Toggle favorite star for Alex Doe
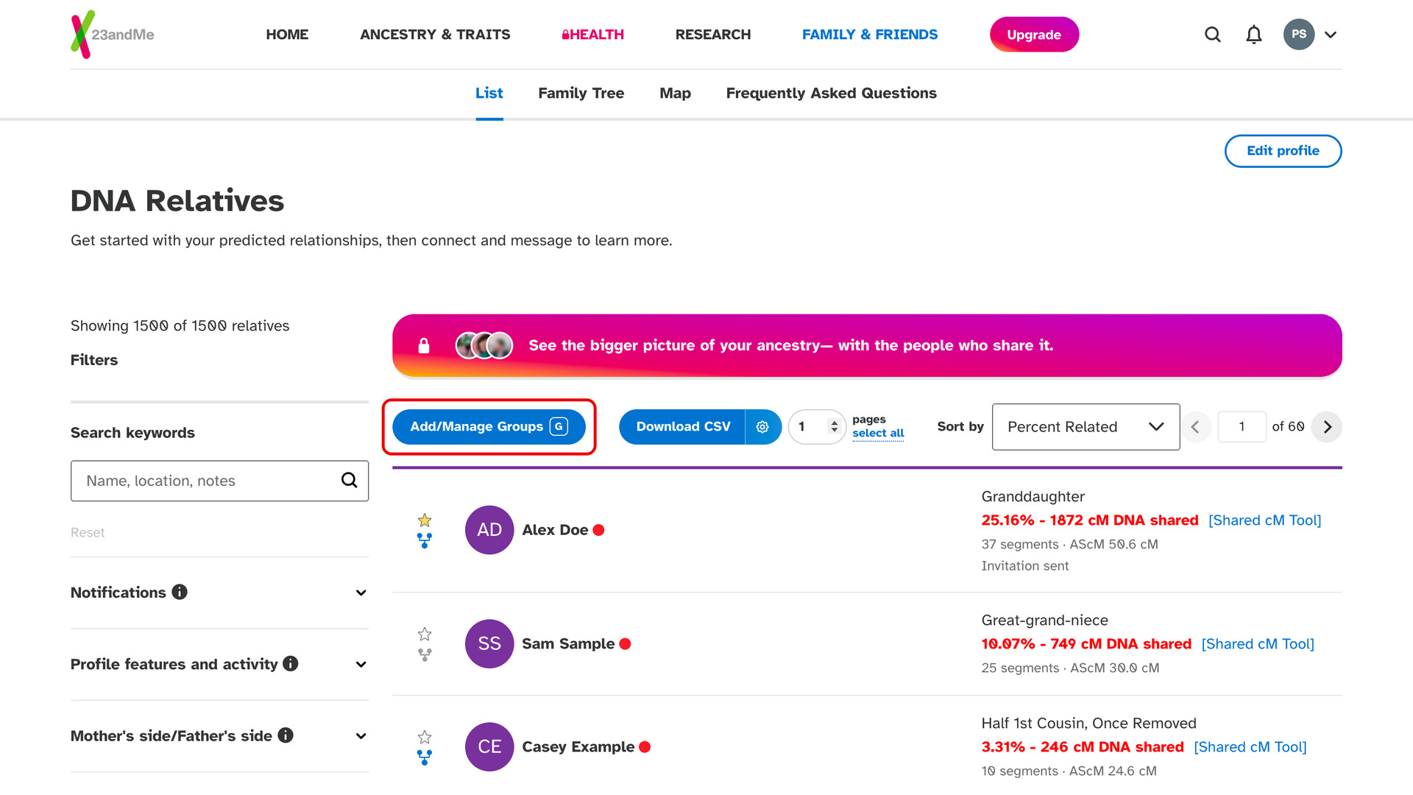 tap(425, 520)
